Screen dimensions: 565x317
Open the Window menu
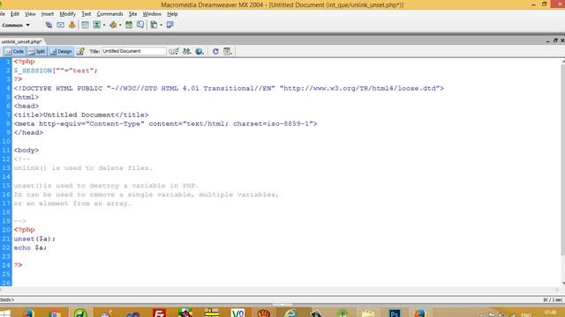[152, 14]
